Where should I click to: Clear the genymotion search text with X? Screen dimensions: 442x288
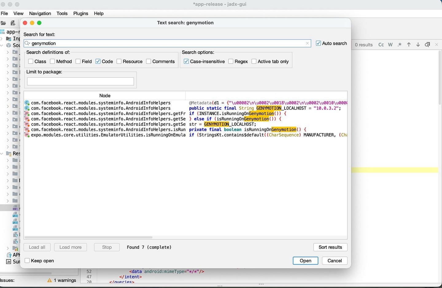[x=307, y=43]
